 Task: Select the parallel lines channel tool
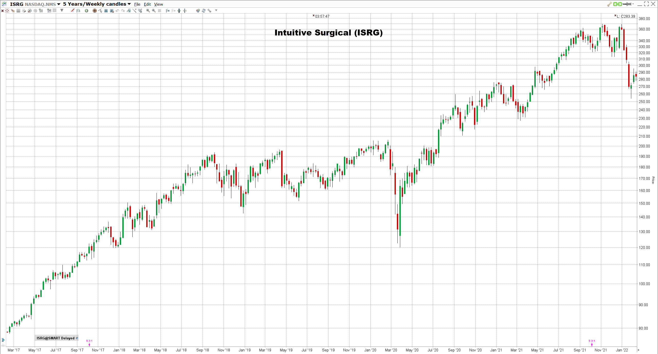[x=140, y=11]
